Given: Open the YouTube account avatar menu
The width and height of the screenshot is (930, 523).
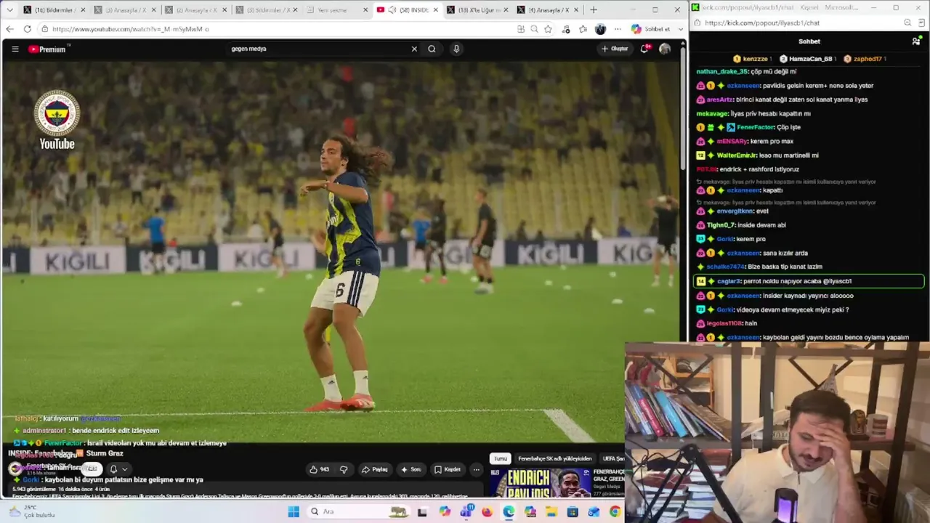Looking at the screenshot, I should click(x=665, y=49).
